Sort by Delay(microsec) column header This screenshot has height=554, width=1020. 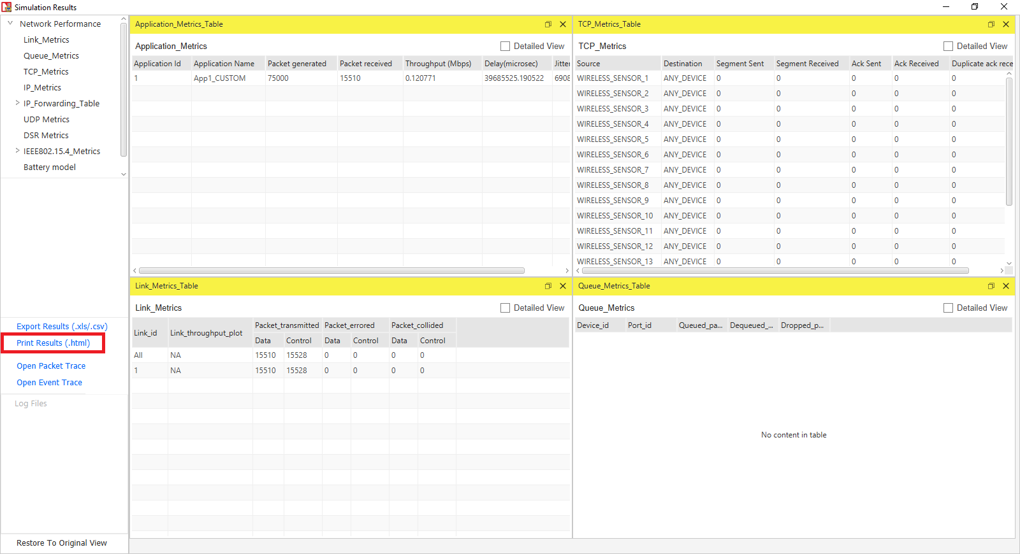(517, 63)
